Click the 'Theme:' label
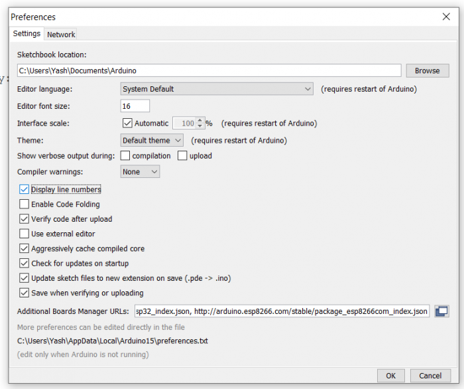The image size is (464, 389). (x=30, y=140)
